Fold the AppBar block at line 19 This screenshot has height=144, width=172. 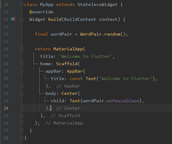point(22,71)
